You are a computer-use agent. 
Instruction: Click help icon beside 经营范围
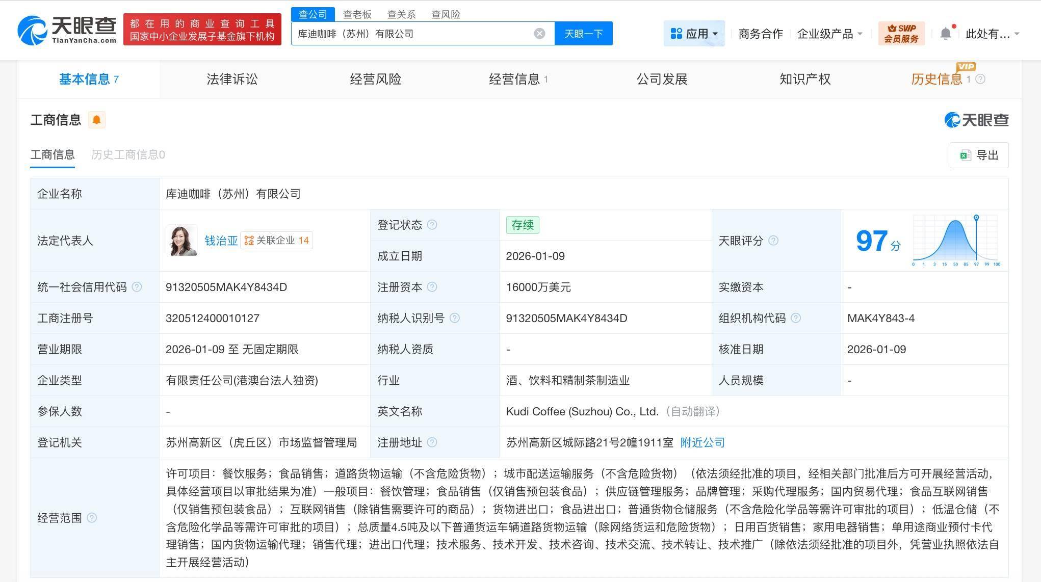(92, 518)
